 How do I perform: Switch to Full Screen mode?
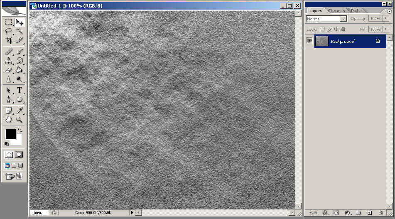(21, 165)
